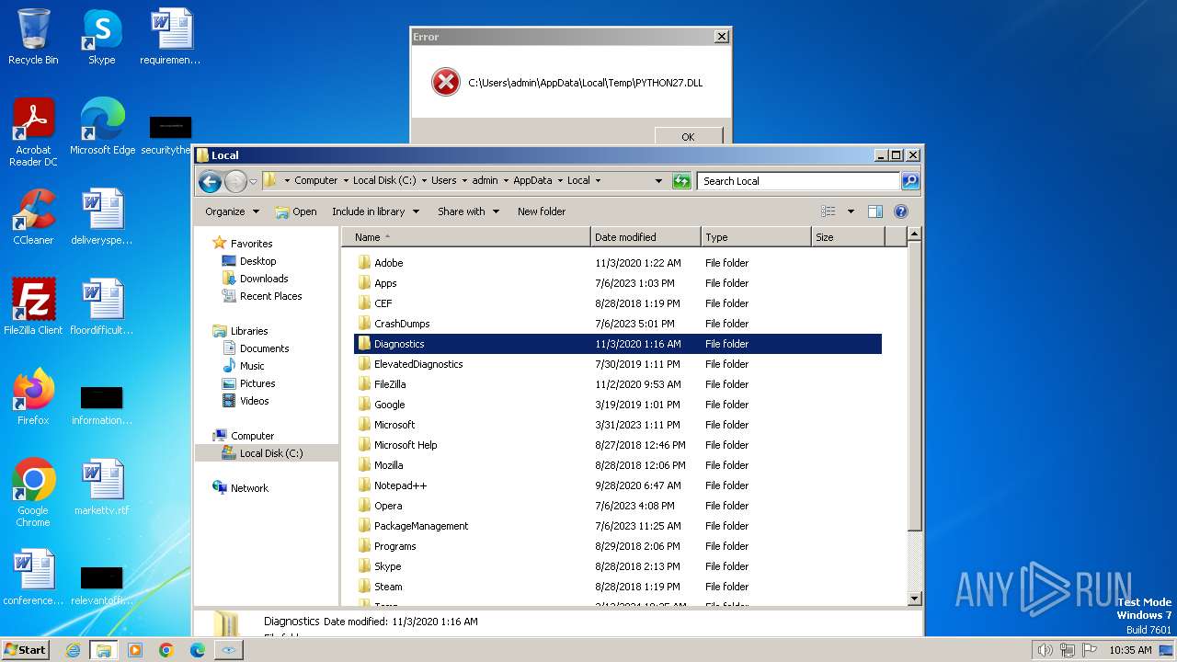Select the conference Word document on the desktop
This screenshot has height=662, width=1177.
click(x=33, y=577)
